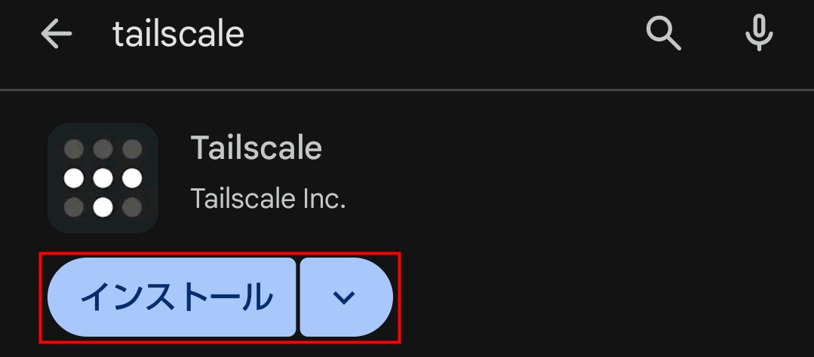This screenshot has width=814, height=357.
Task: Click the magnifying glass search icon
Action: pyautogui.click(x=664, y=34)
